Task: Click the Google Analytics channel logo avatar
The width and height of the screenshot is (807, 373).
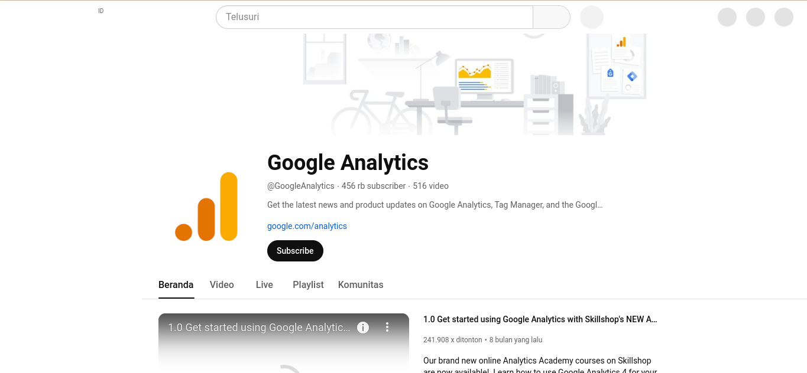Action: point(206,207)
